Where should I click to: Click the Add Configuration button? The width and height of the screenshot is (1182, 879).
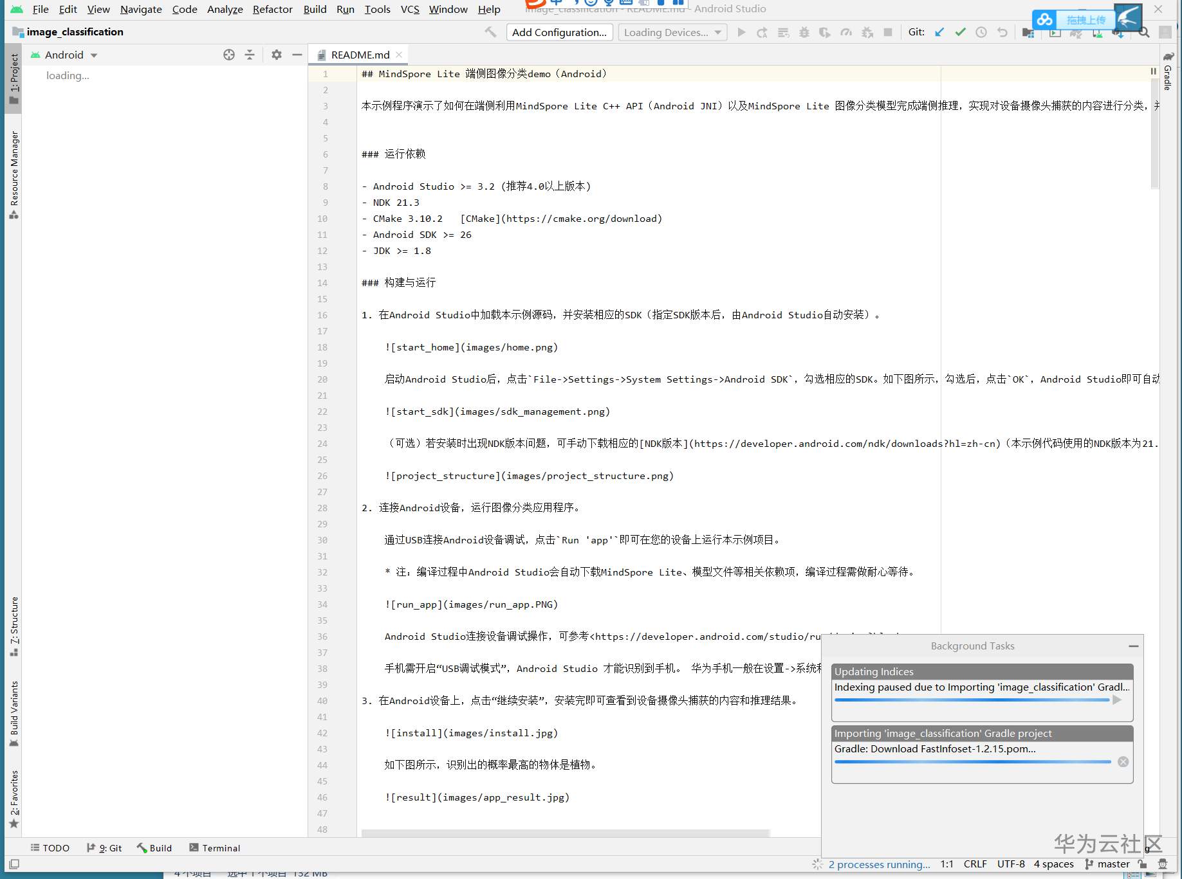[x=559, y=32]
